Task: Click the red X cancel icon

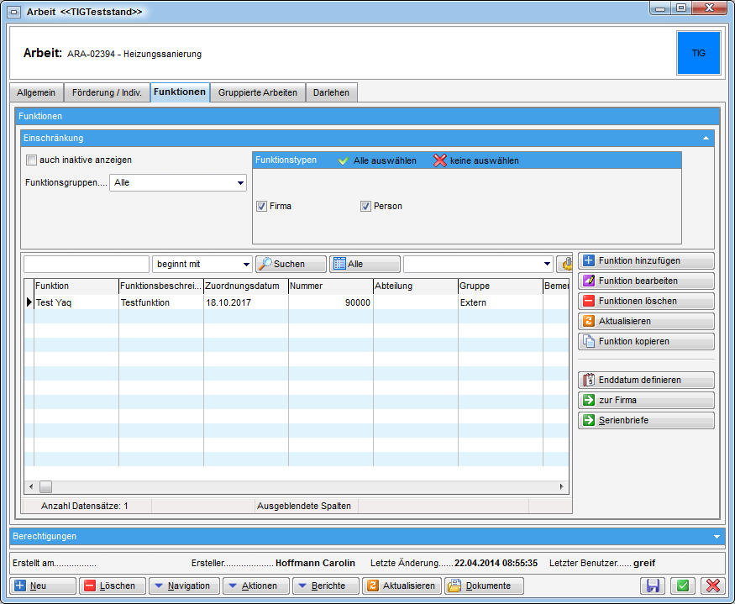Action: [713, 586]
